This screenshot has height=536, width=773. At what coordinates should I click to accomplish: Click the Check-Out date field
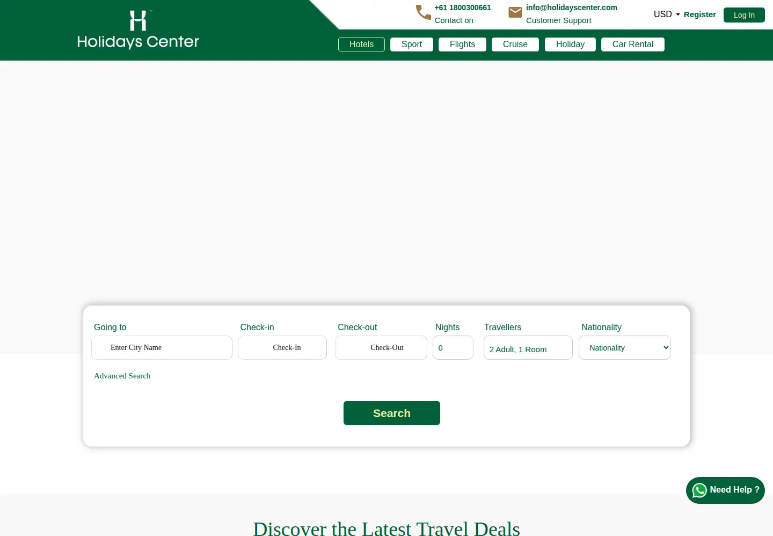(x=381, y=348)
